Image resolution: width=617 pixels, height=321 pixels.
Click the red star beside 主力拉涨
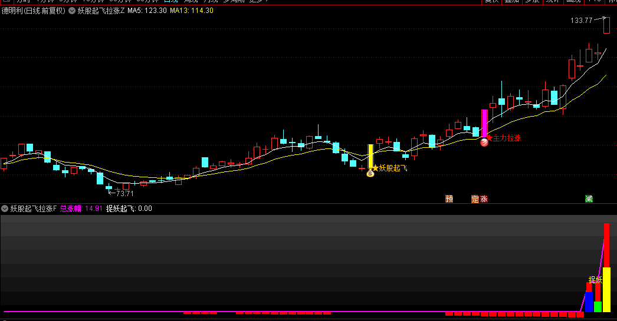(490, 138)
